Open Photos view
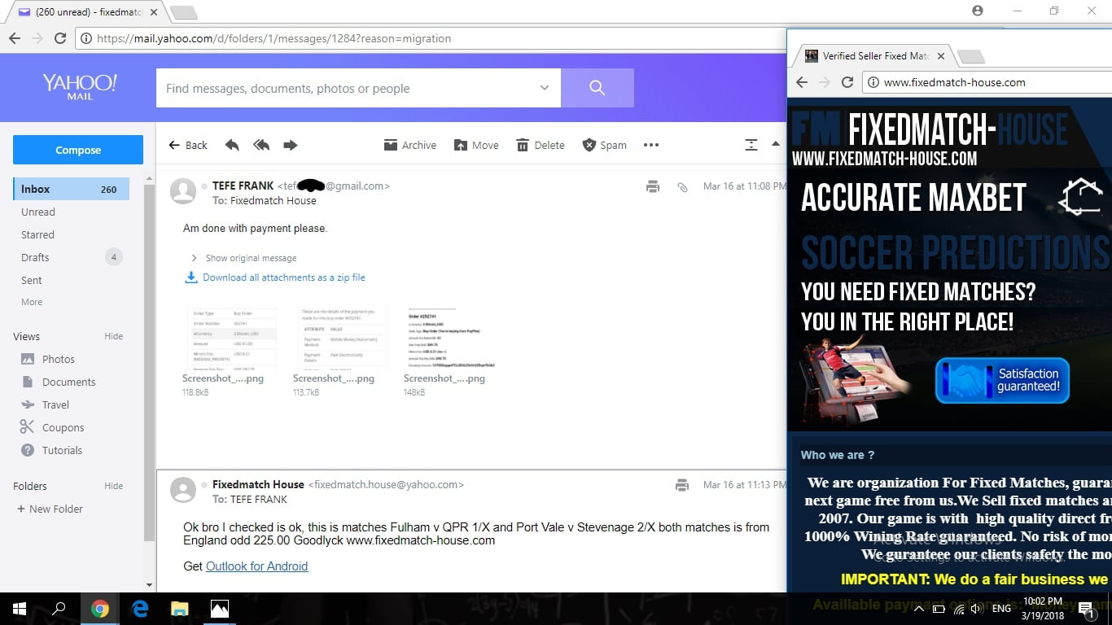Image resolution: width=1112 pixels, height=625 pixels. tap(58, 359)
